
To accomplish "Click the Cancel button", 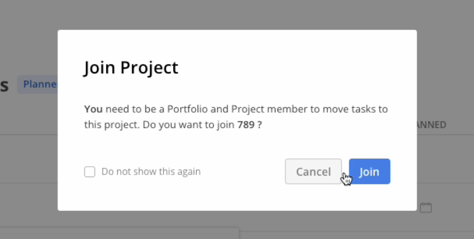I will [313, 172].
